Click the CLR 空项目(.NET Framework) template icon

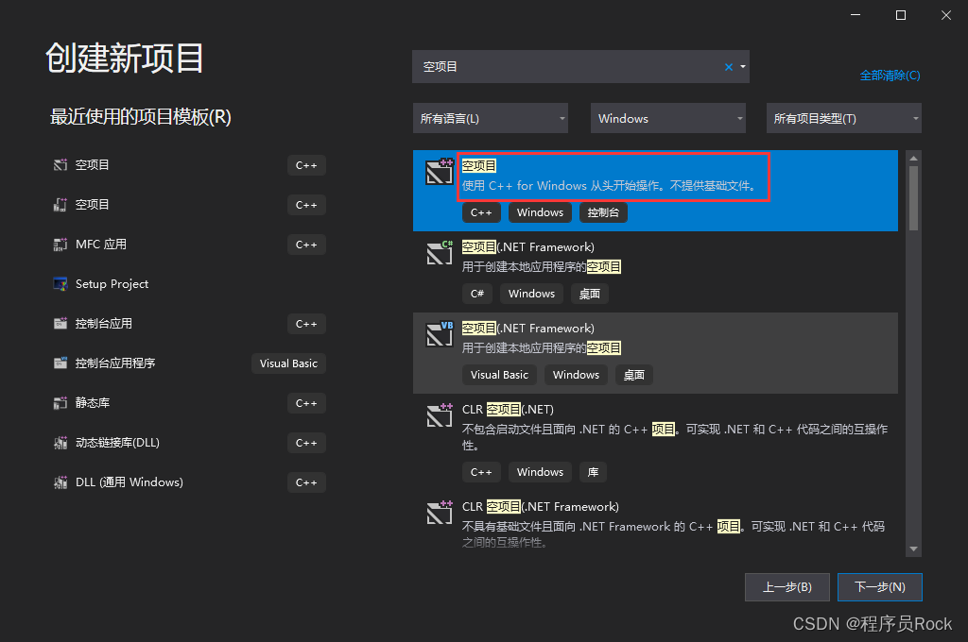440,513
